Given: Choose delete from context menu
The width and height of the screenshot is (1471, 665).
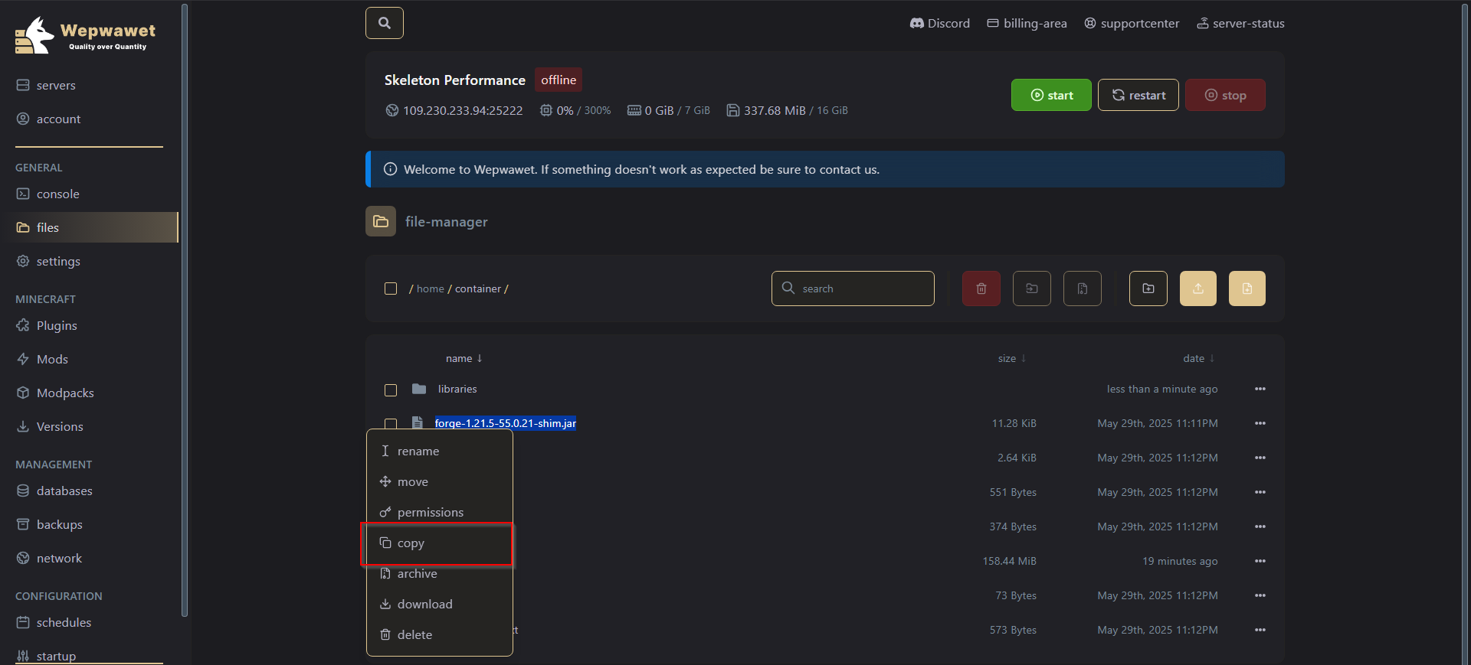Looking at the screenshot, I should click(x=440, y=634).
